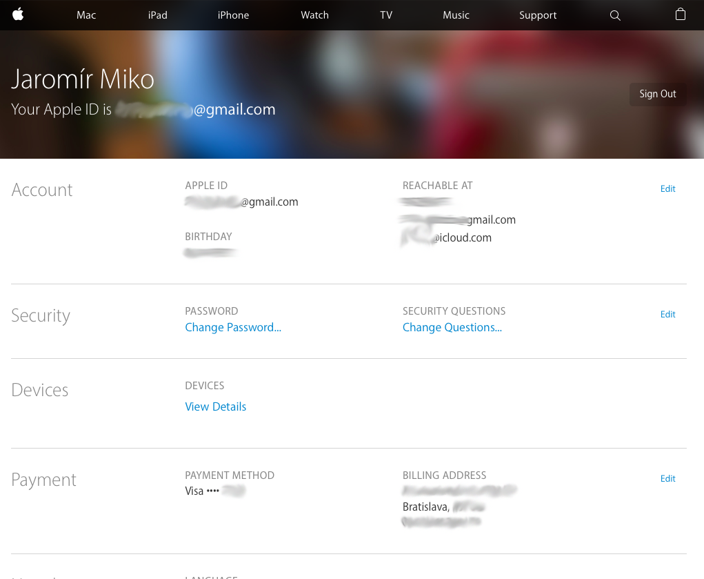Edit the Security section
The height and width of the screenshot is (579, 704).
coord(667,314)
